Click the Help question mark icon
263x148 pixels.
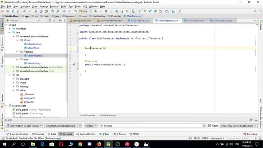[x=180, y=11]
